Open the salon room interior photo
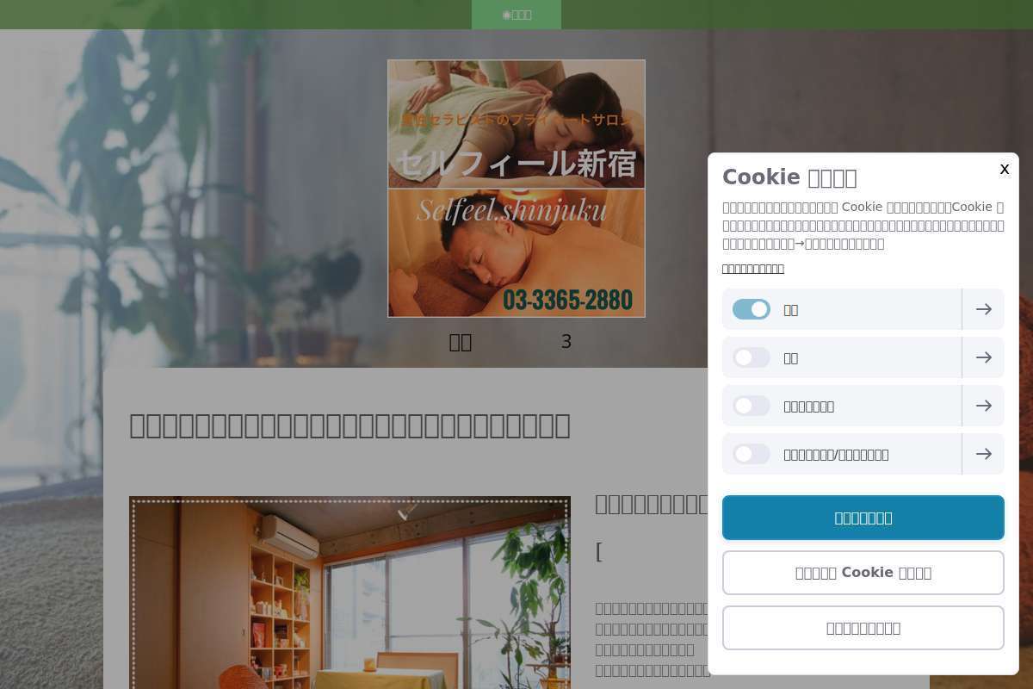Viewport: 1033px width, 689px height. click(349, 593)
